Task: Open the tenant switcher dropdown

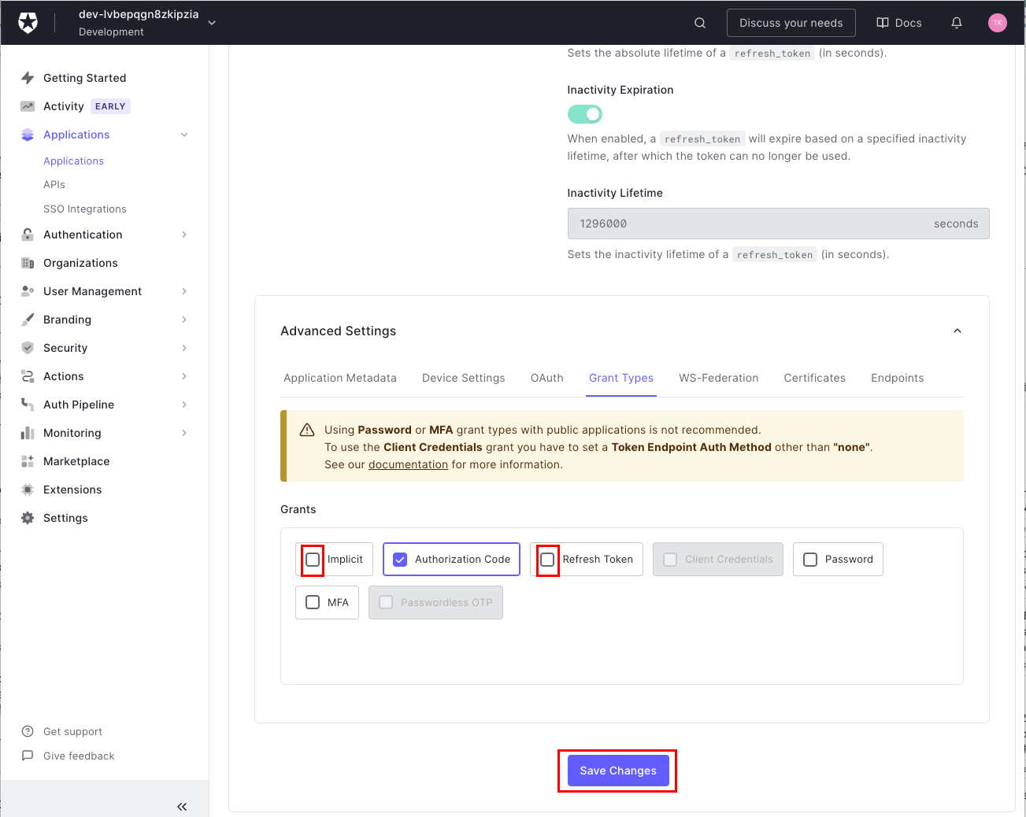Action: [x=212, y=23]
